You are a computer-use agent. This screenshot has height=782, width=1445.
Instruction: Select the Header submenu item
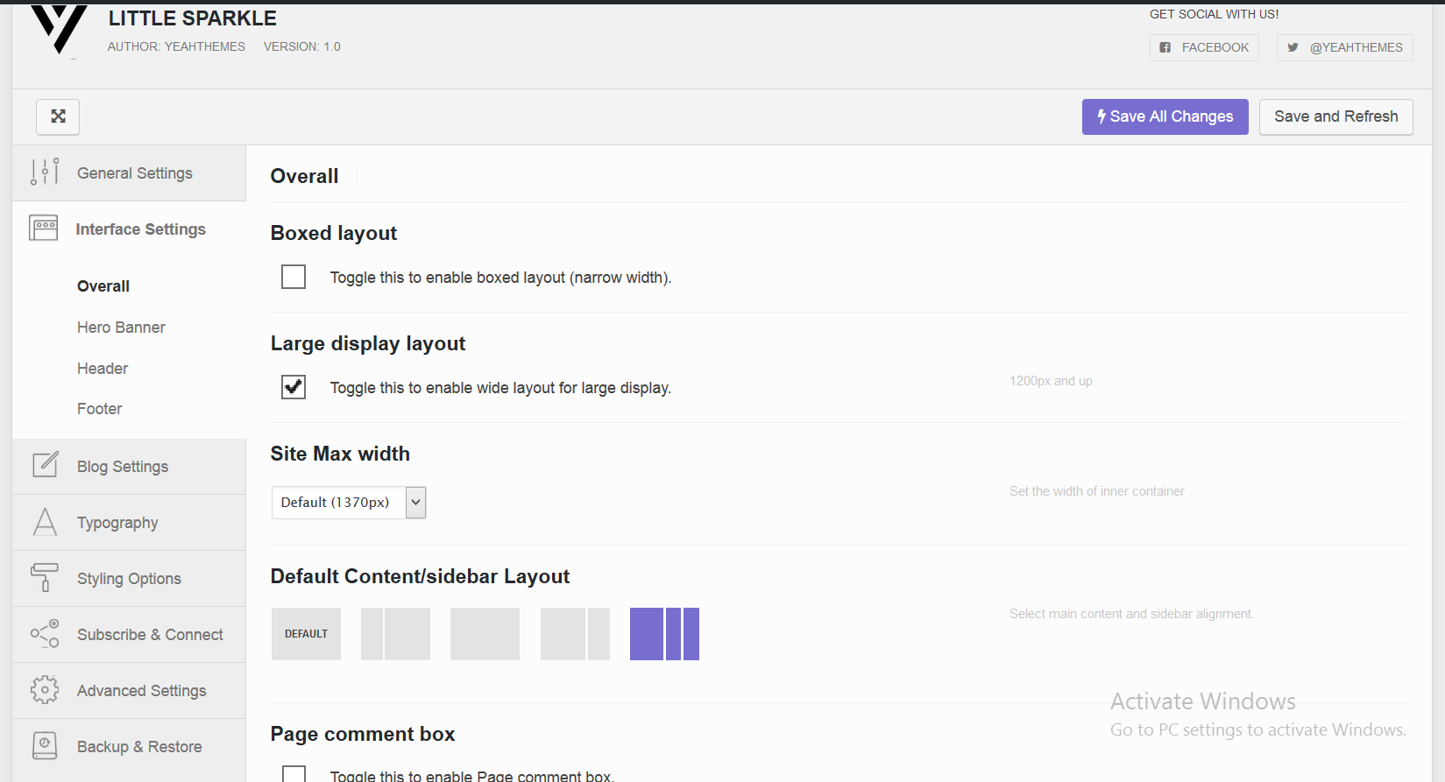coord(103,369)
